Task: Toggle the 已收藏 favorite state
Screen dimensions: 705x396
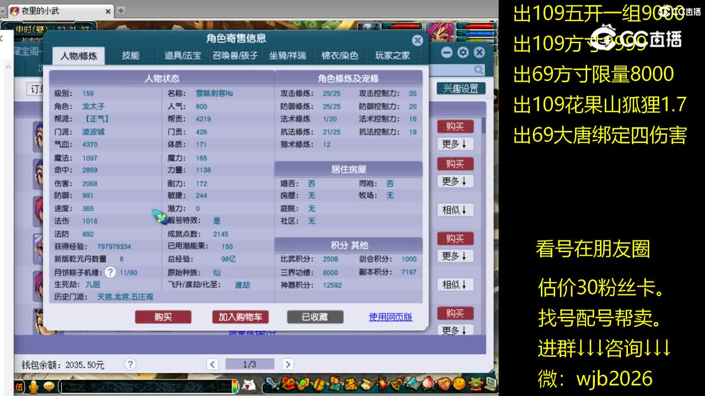Action: coord(315,317)
